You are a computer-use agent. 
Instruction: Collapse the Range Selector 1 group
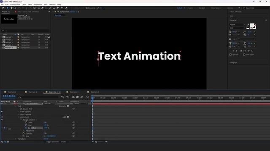point(21,120)
